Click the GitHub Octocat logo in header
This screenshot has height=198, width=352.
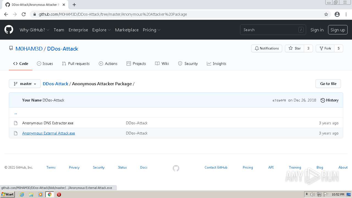9,30
